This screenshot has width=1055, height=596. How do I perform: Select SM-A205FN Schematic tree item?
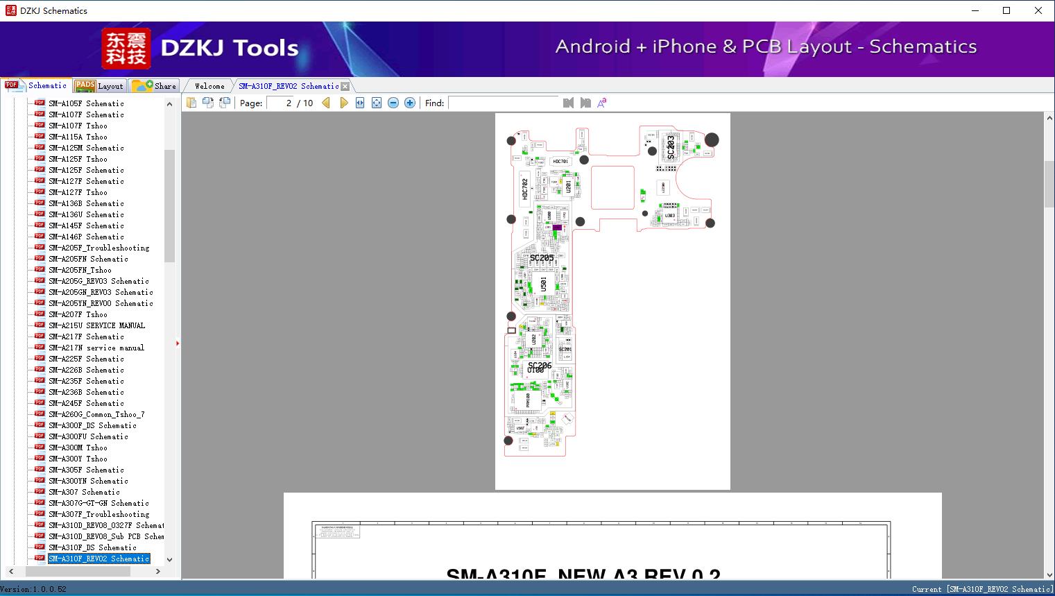click(88, 259)
